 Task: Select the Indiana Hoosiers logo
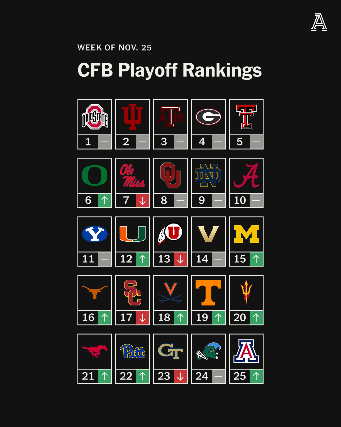tap(133, 117)
